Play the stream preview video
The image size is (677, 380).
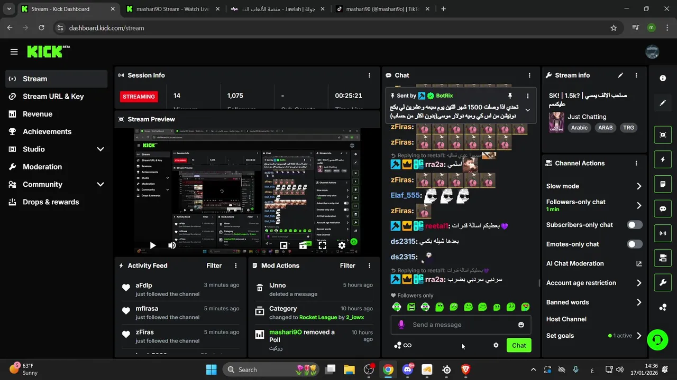(x=152, y=245)
